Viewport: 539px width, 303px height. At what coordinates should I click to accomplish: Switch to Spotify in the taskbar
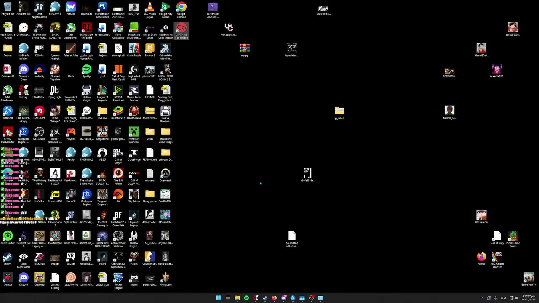coord(246,298)
